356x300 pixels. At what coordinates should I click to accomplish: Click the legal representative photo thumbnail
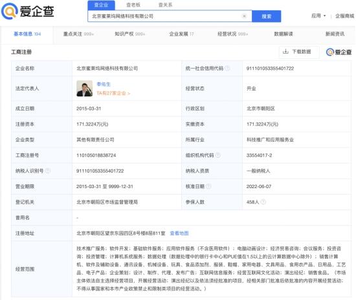coord(84,89)
